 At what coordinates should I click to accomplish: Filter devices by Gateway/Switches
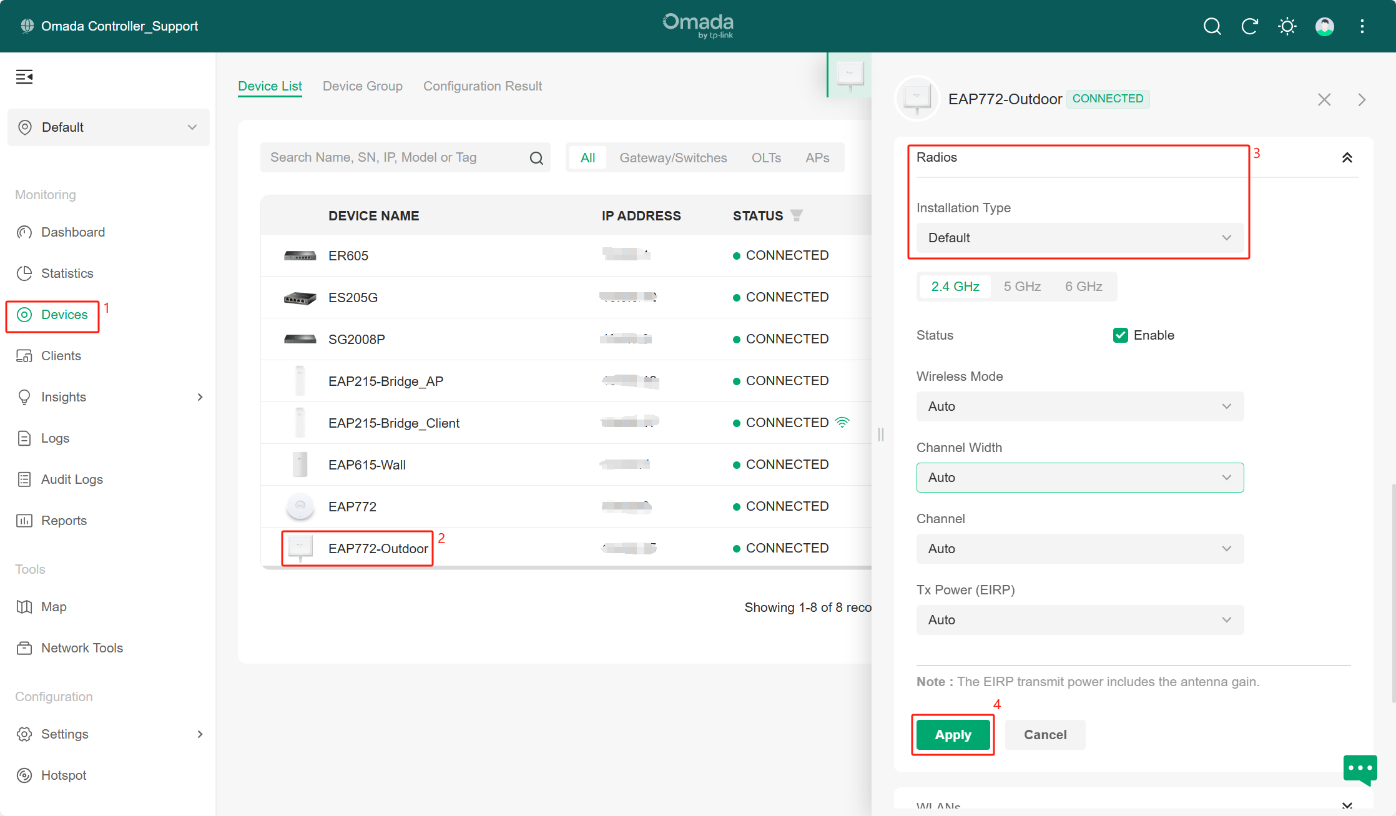pyautogui.click(x=673, y=158)
